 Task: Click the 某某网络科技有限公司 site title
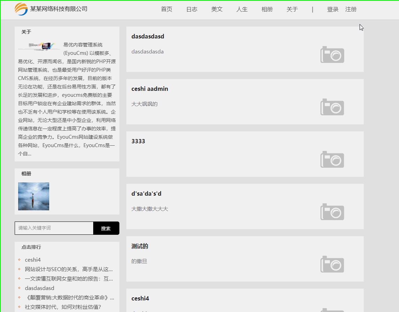click(59, 9)
